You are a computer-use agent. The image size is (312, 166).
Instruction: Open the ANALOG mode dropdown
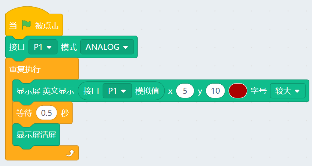pyautogui.click(x=107, y=47)
